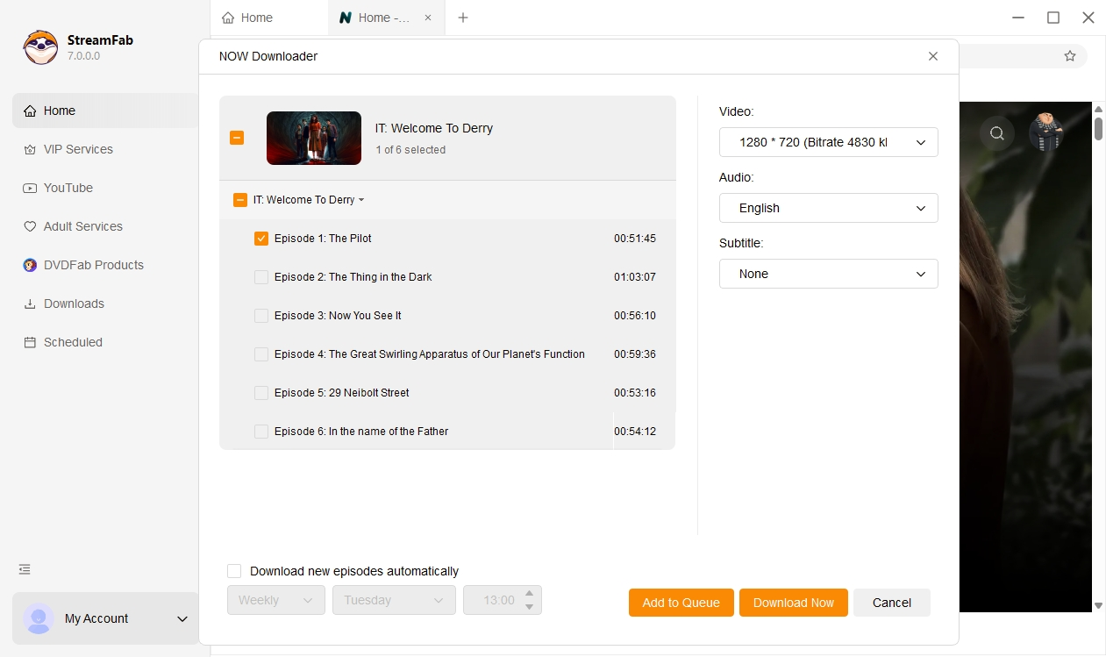Click the IT: Welcome To Derry thumbnail
Image resolution: width=1106 pixels, height=657 pixels.
coord(314,138)
